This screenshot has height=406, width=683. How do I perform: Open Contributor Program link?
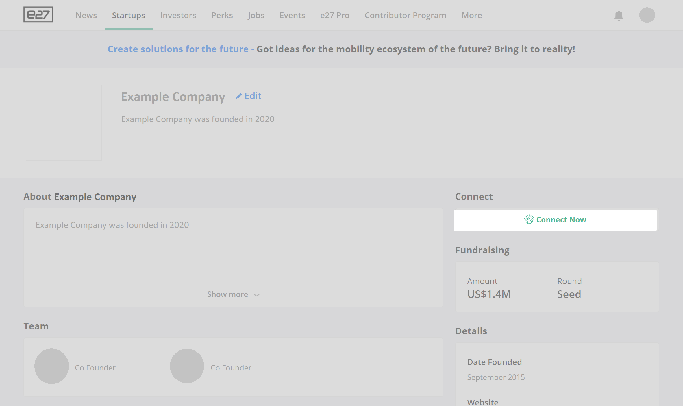(405, 15)
